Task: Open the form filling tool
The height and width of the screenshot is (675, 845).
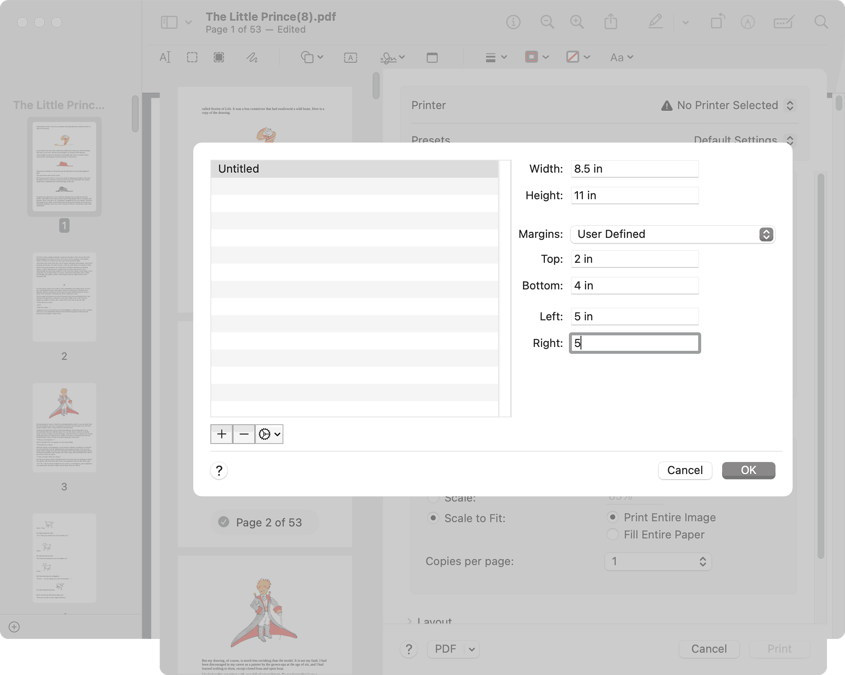Action: pyautogui.click(x=784, y=22)
